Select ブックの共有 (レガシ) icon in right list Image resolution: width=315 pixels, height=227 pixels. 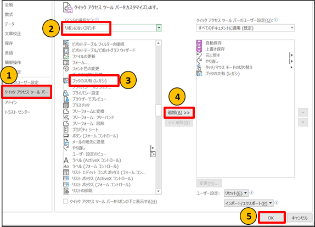(x=199, y=74)
